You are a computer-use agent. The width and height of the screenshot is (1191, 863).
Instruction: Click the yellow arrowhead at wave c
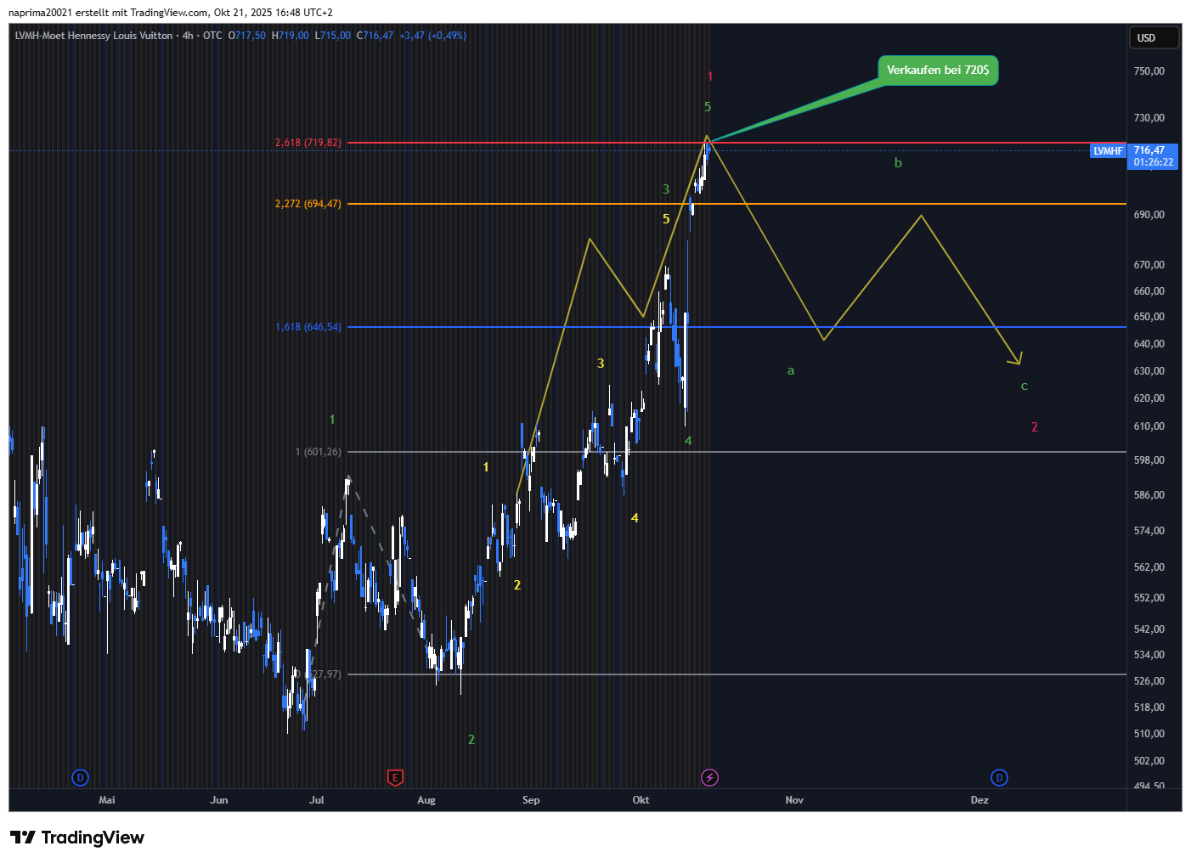point(1018,360)
